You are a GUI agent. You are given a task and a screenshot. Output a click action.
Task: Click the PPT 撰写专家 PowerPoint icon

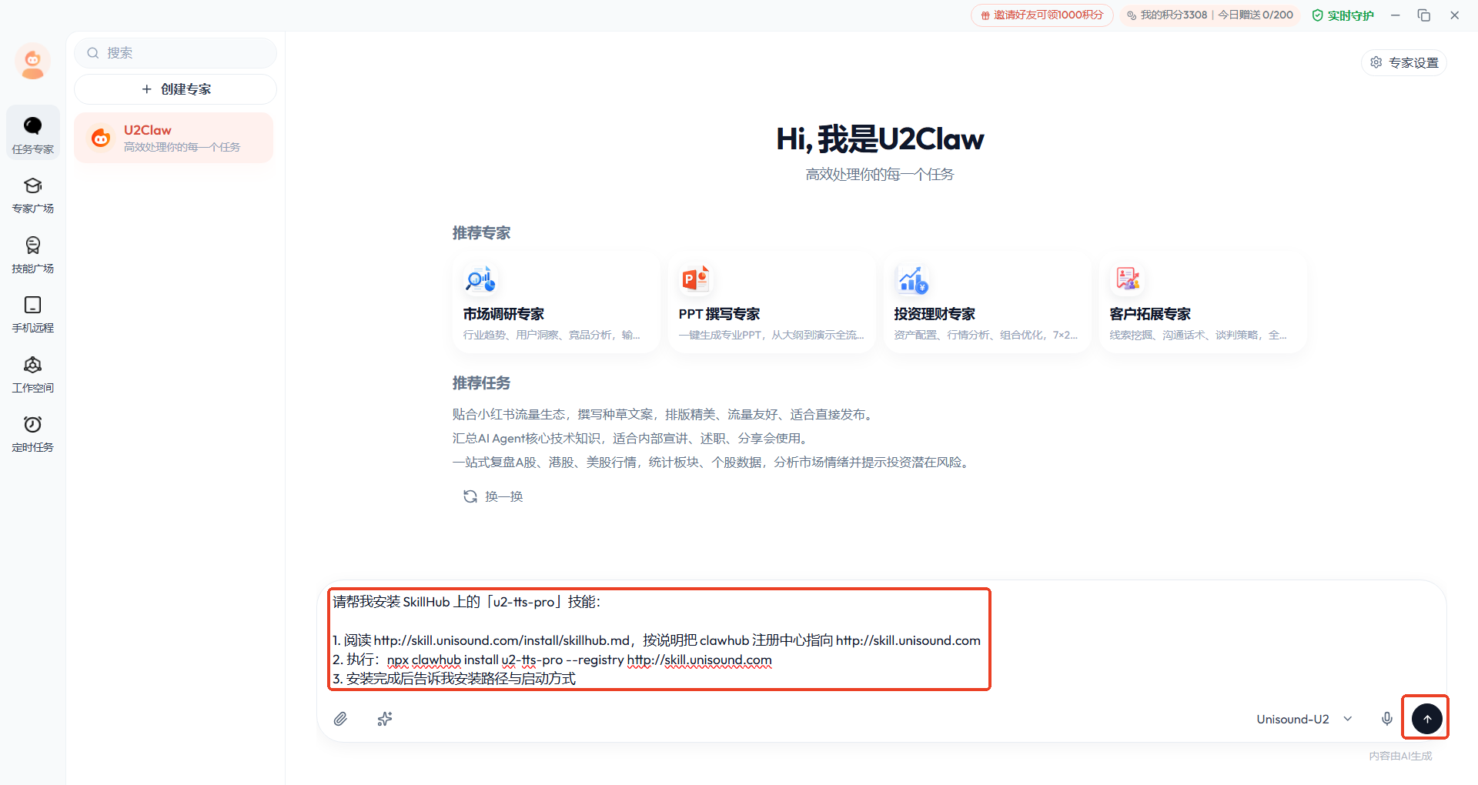pyautogui.click(x=695, y=279)
